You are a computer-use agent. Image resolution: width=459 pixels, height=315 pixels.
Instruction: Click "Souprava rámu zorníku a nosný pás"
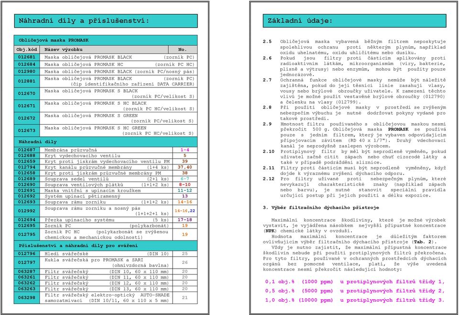pyautogui.click(x=92, y=208)
